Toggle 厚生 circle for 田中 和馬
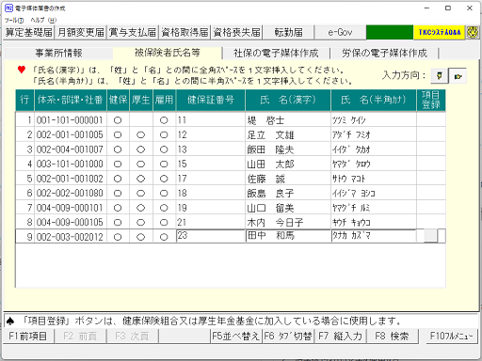This screenshot has height=361, width=482. pos(141,237)
